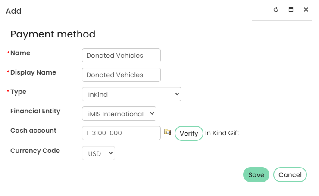Click the Display Name label
Viewport: 319px width, 196px height.
(x=33, y=72)
